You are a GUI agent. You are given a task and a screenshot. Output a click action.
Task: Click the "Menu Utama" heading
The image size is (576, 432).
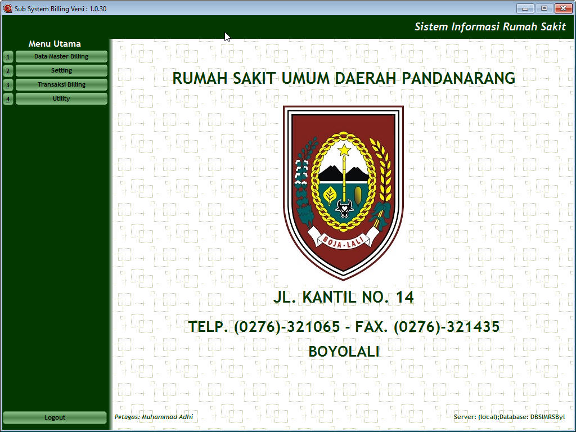[x=55, y=44]
